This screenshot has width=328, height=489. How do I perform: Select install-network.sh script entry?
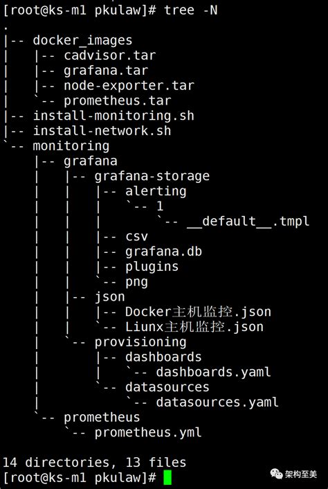point(102,131)
